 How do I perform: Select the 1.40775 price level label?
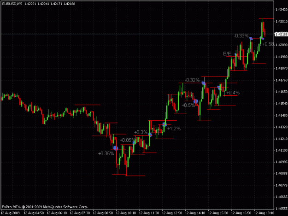(282, 186)
